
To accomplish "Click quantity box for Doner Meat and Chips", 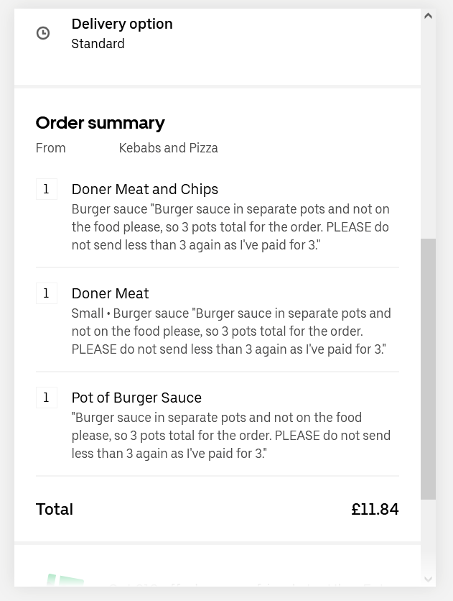I will [x=46, y=189].
